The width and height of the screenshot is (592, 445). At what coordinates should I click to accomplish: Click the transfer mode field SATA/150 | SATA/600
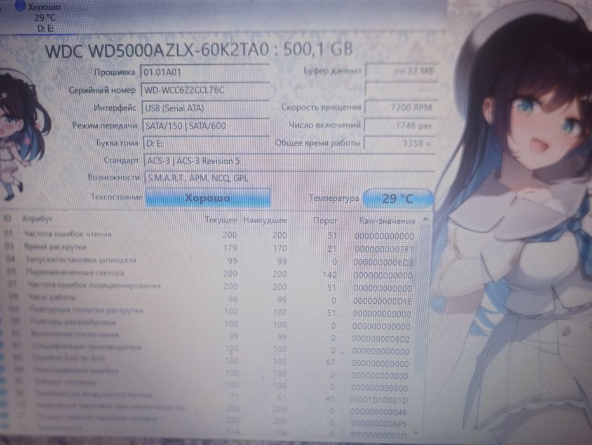206,125
